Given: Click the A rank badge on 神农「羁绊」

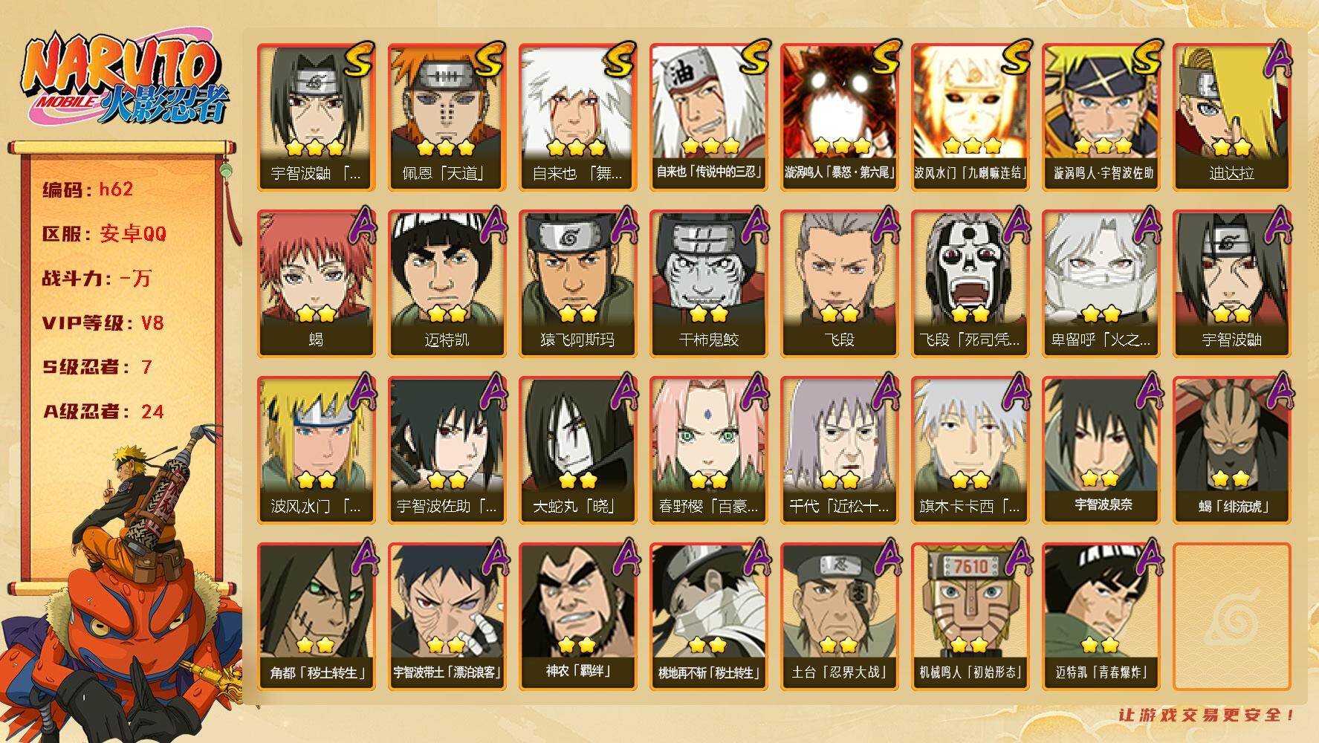Looking at the screenshot, I should [x=625, y=557].
